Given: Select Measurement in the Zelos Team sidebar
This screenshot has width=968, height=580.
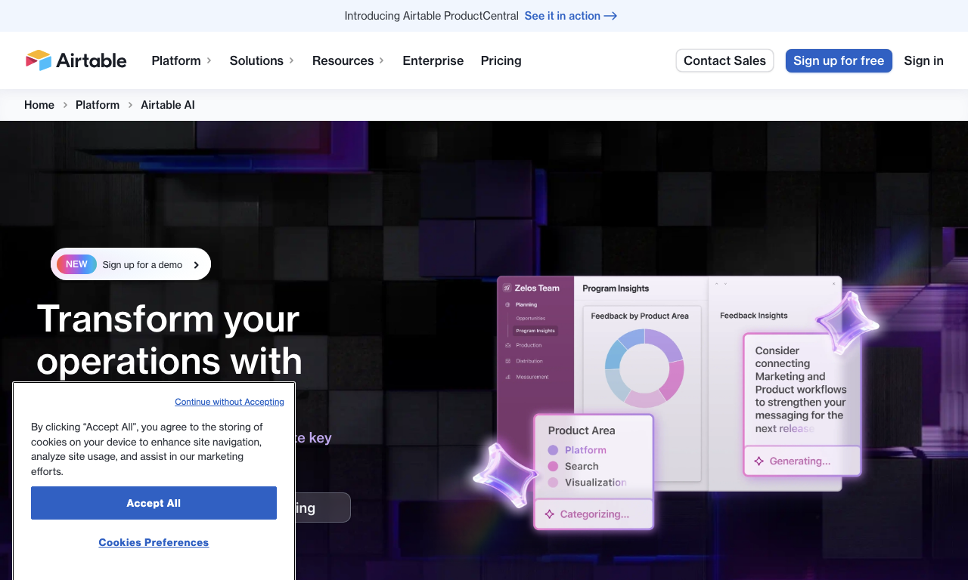Looking at the screenshot, I should (532, 377).
